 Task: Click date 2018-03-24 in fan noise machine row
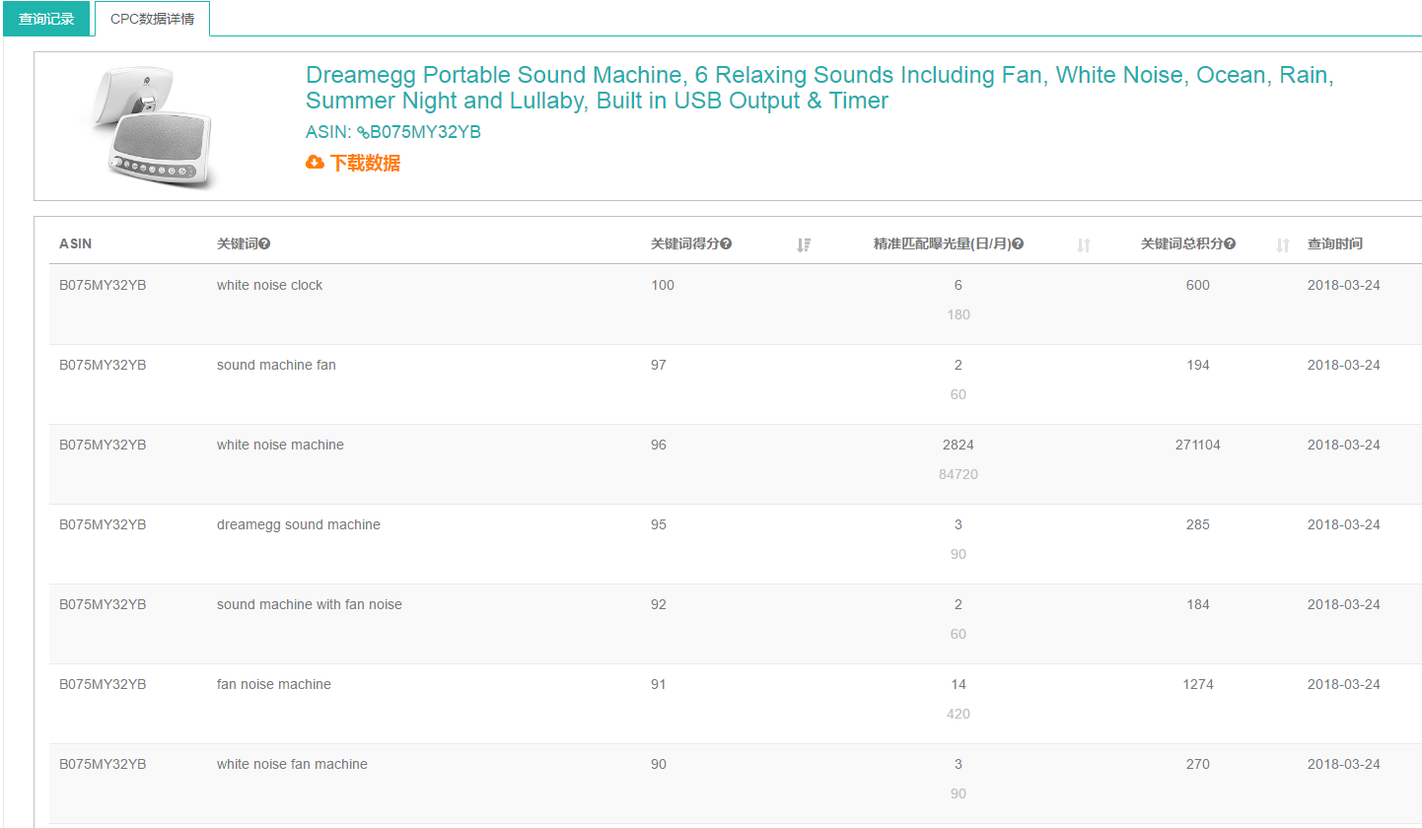coord(1344,684)
